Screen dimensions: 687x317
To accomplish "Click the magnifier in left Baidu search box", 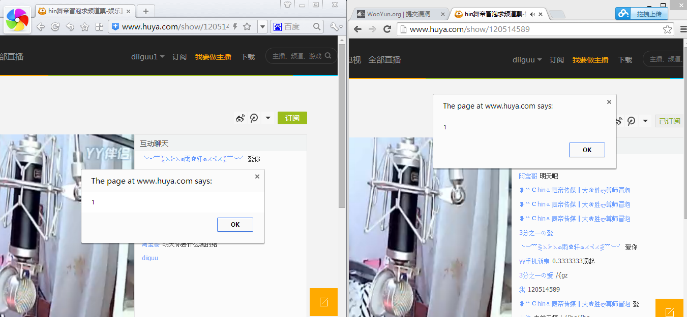I will pyautogui.click(x=317, y=27).
